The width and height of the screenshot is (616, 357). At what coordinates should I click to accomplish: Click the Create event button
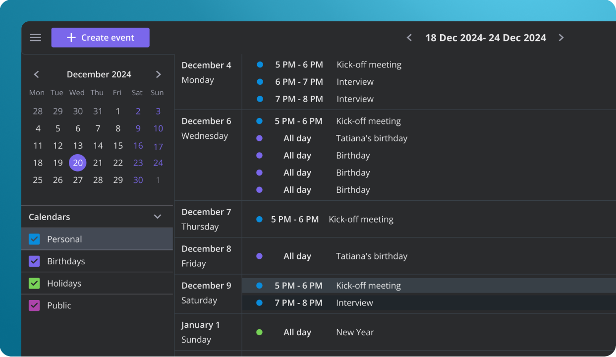(x=100, y=38)
